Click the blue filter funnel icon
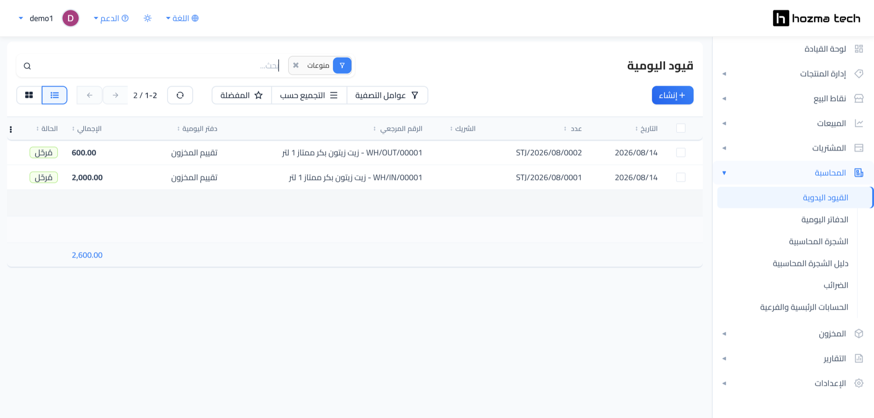This screenshot has height=418, width=874. (x=342, y=65)
